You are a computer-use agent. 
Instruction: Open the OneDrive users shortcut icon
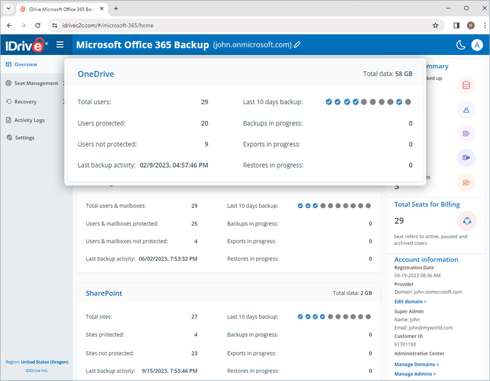click(466, 110)
